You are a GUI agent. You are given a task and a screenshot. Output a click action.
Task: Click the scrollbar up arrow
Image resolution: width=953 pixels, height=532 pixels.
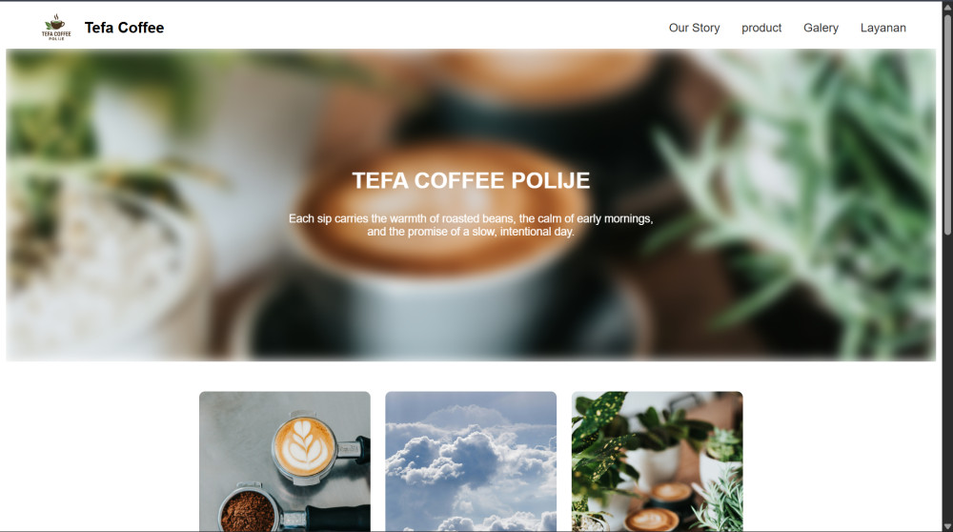coord(947,6)
